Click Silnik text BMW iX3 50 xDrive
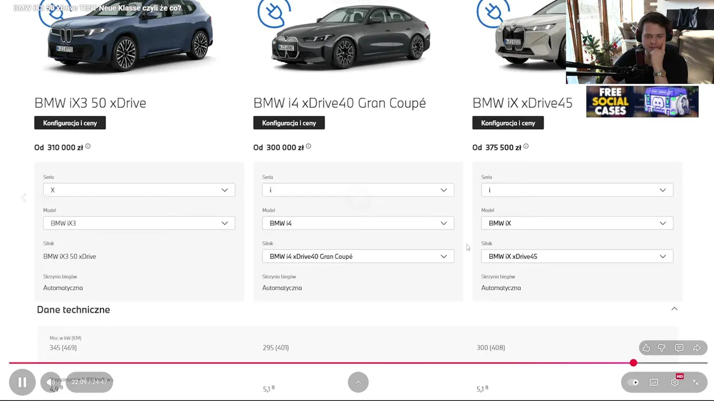 pyautogui.click(x=70, y=256)
